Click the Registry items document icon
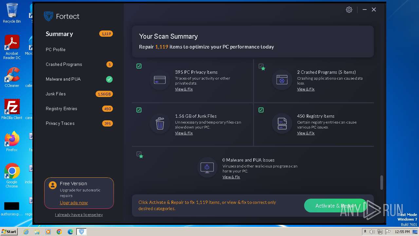Image resolution: width=419 pixels, height=236 pixels. coord(282,124)
